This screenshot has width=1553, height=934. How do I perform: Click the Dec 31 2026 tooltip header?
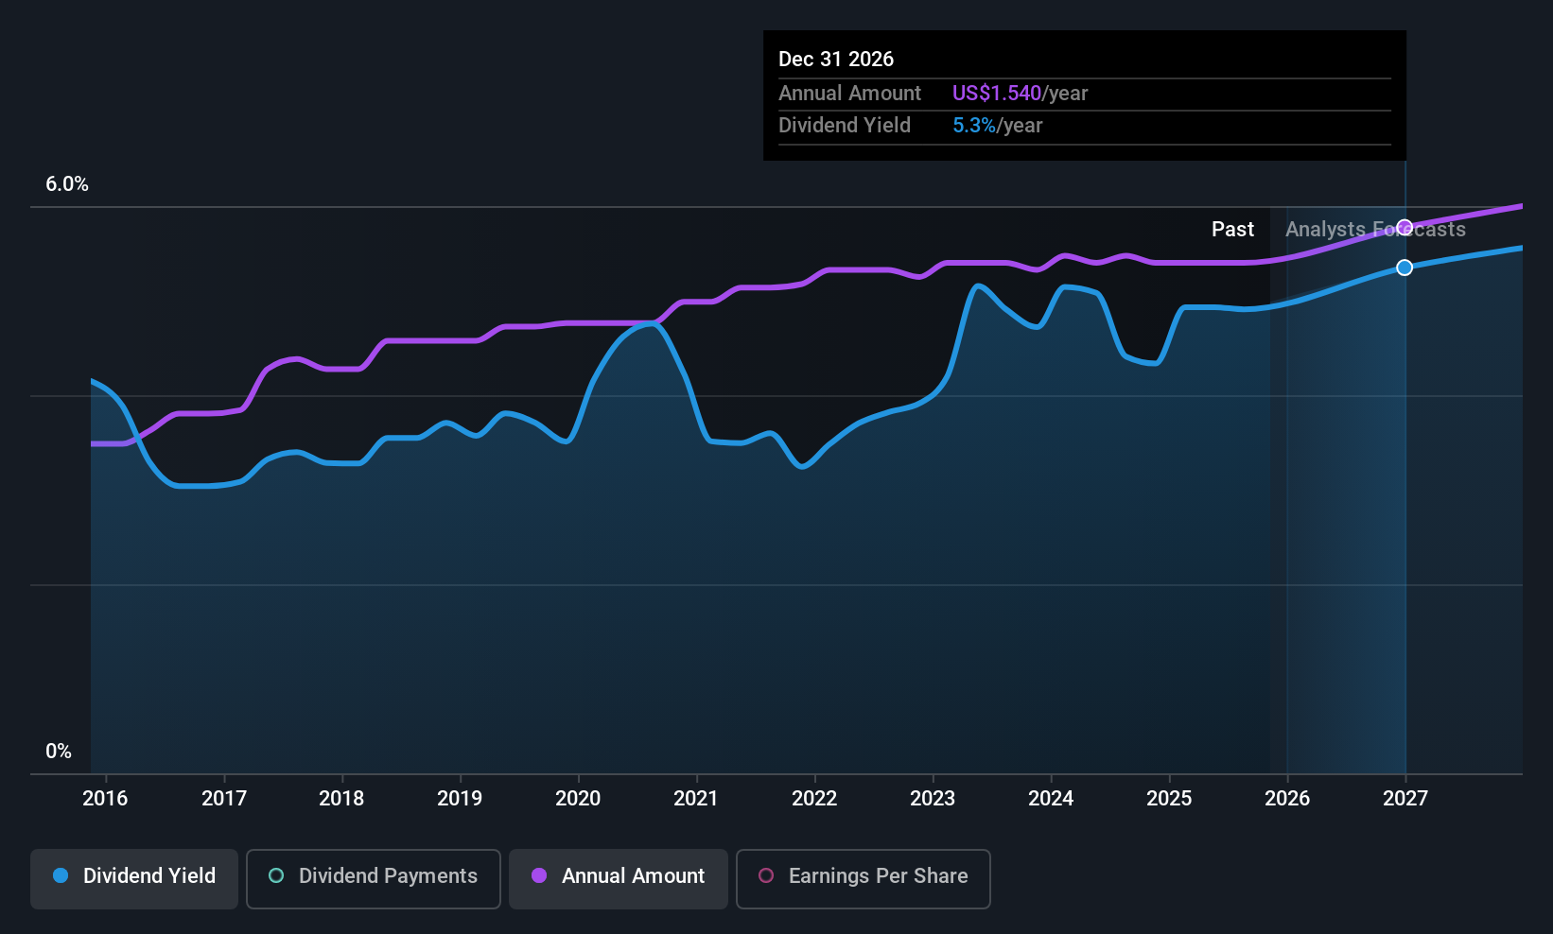tap(836, 59)
